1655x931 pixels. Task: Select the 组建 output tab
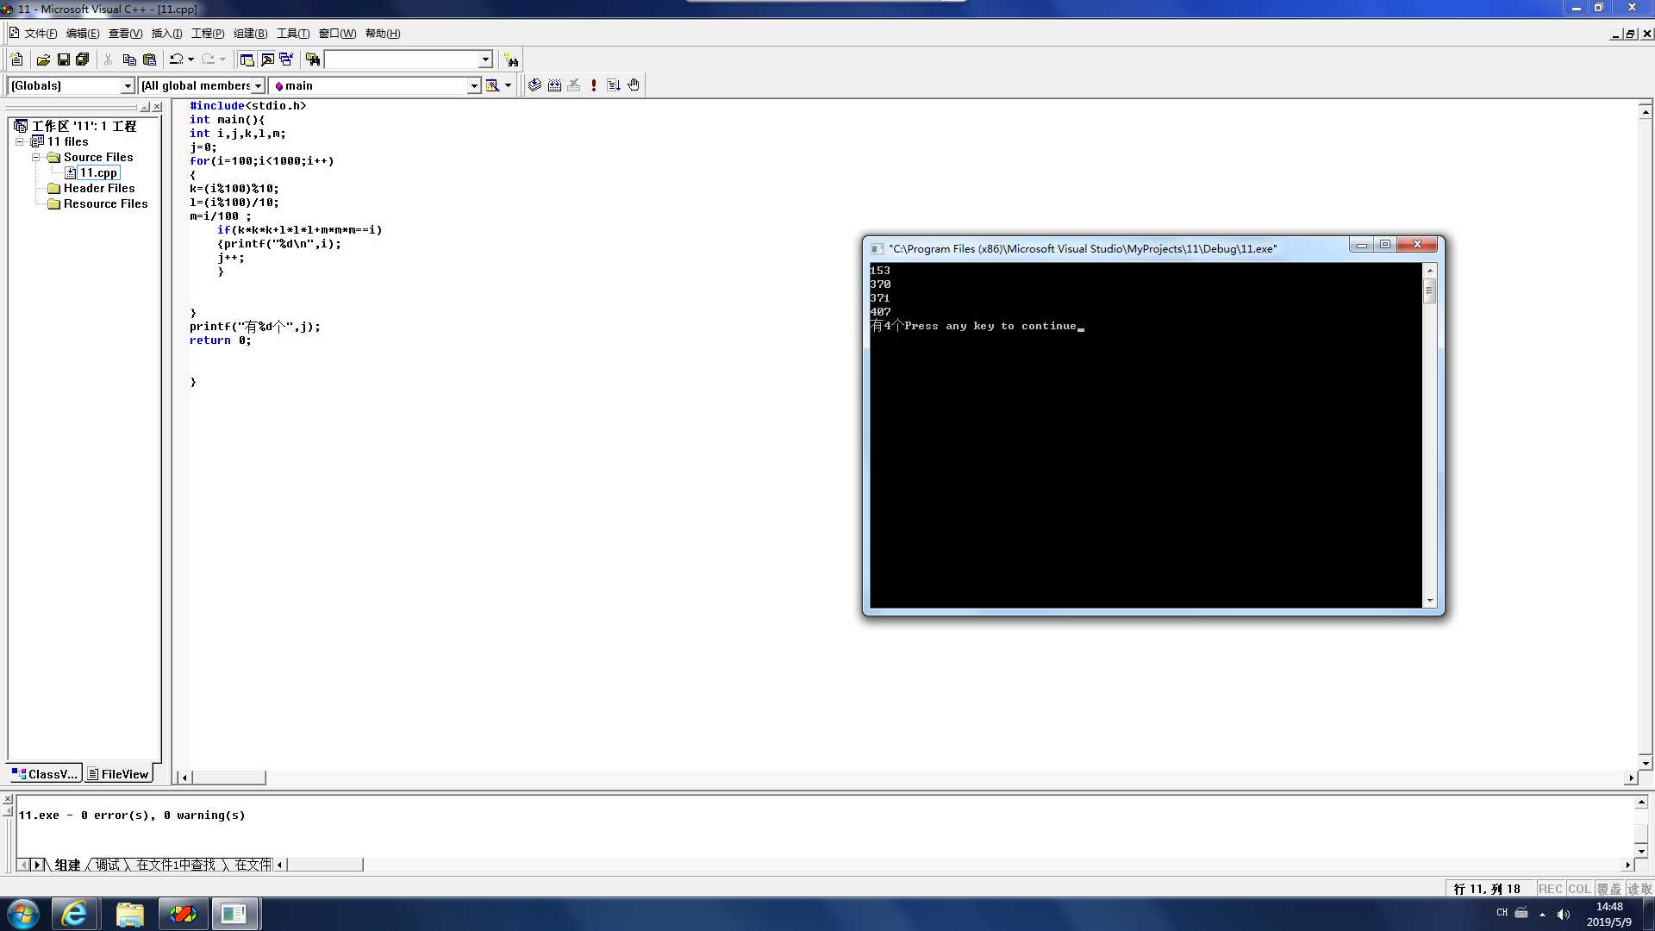pos(67,865)
